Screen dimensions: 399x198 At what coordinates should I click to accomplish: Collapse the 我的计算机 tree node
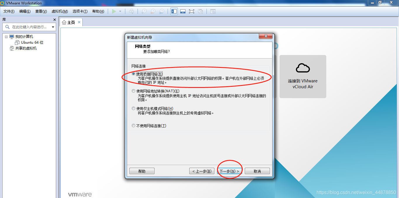(x=6, y=37)
